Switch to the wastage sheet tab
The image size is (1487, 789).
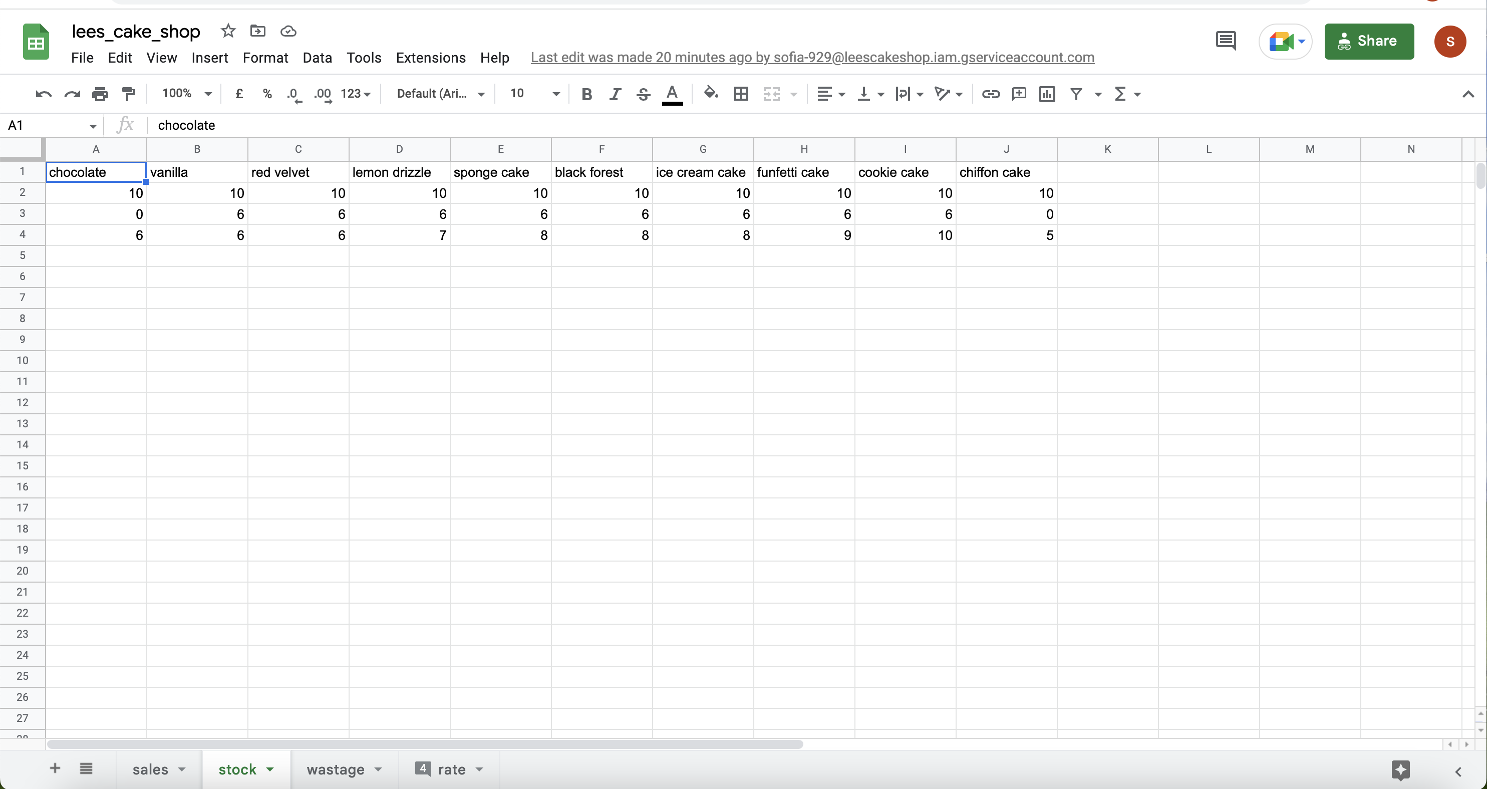pos(336,769)
